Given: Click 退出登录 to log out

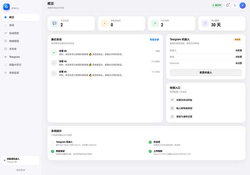Looking at the screenshot, I should click(21, 170).
